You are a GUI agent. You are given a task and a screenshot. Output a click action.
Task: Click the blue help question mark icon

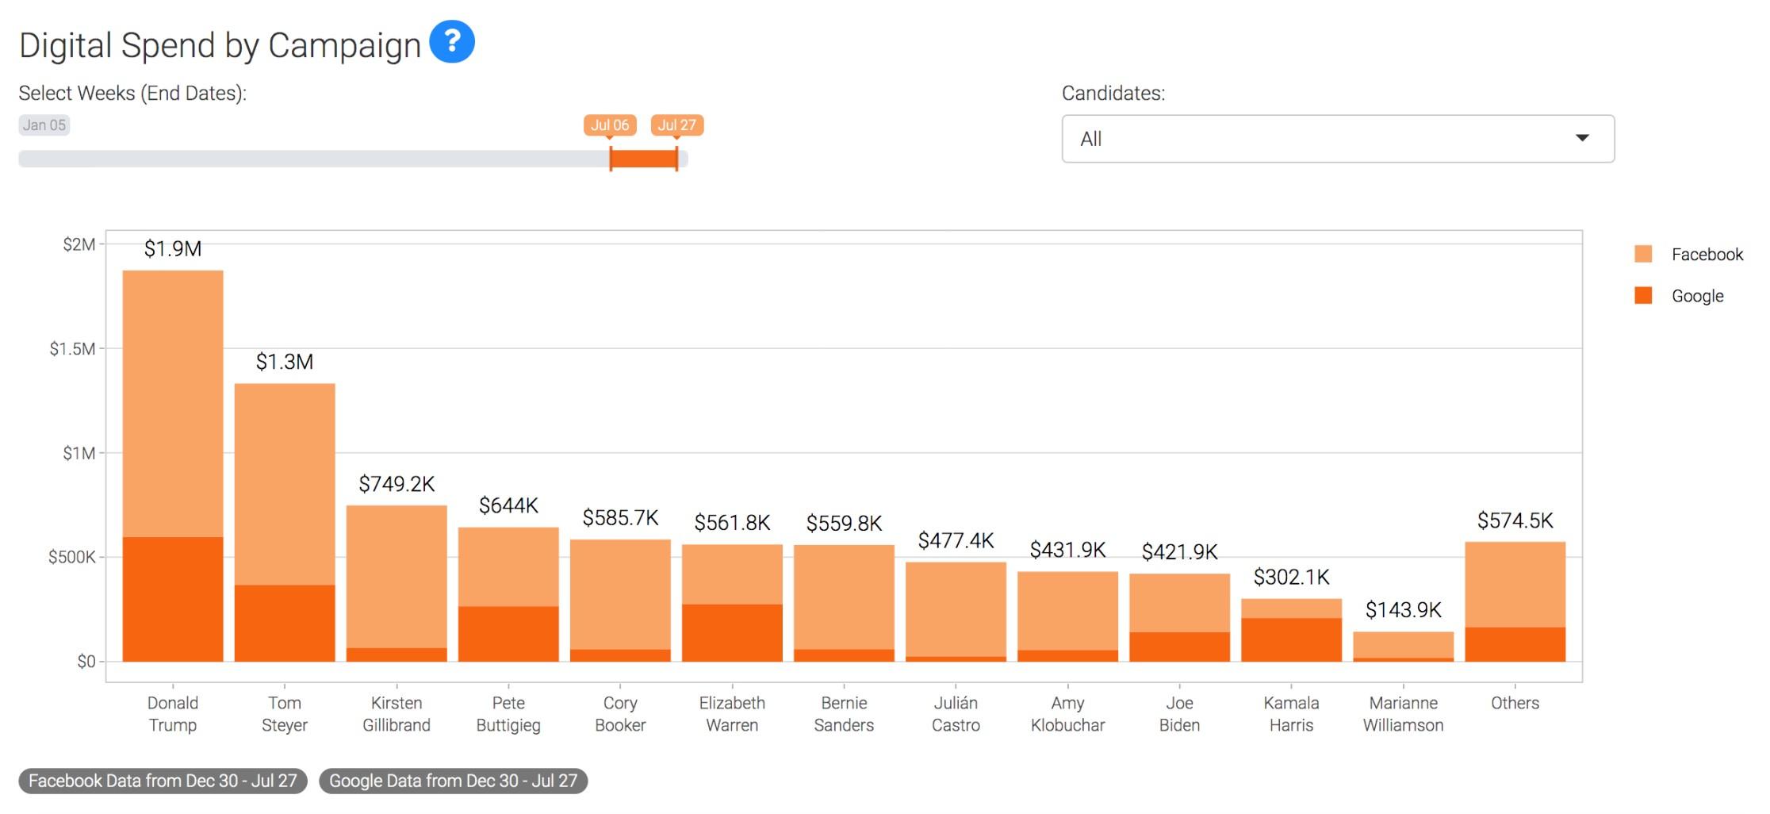pyautogui.click(x=451, y=42)
